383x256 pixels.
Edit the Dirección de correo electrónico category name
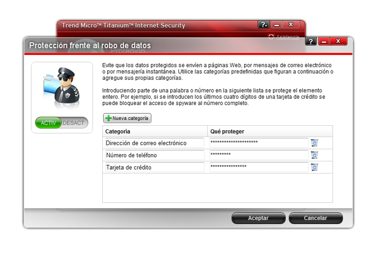[155, 143]
